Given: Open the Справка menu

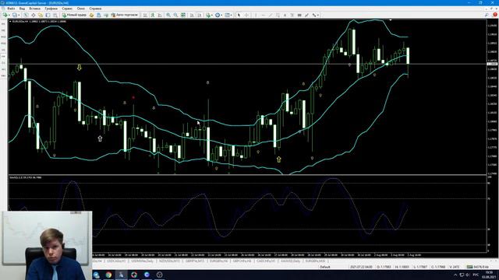Looking at the screenshot, I should 95,9.
